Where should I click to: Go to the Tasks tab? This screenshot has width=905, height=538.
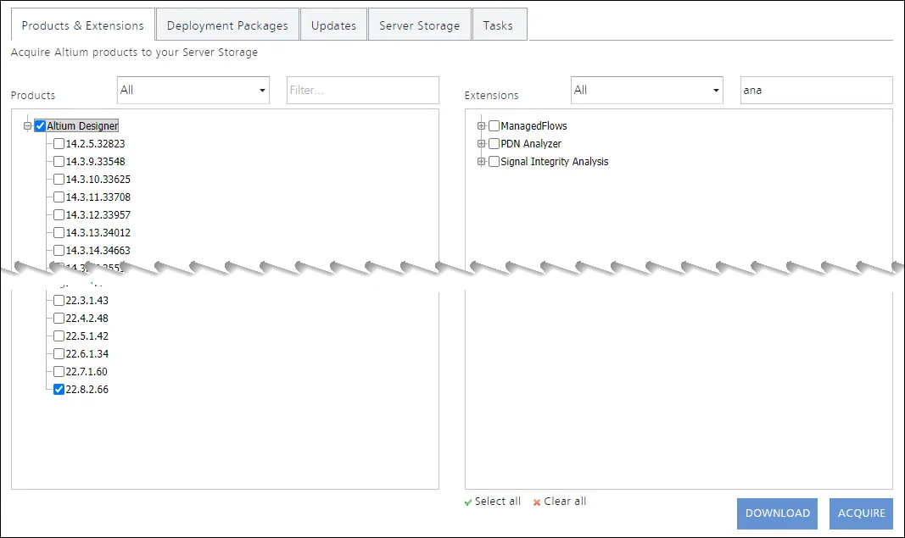500,25
